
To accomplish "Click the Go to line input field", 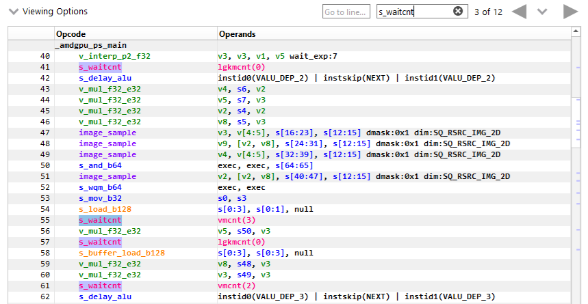I will pyautogui.click(x=346, y=12).
